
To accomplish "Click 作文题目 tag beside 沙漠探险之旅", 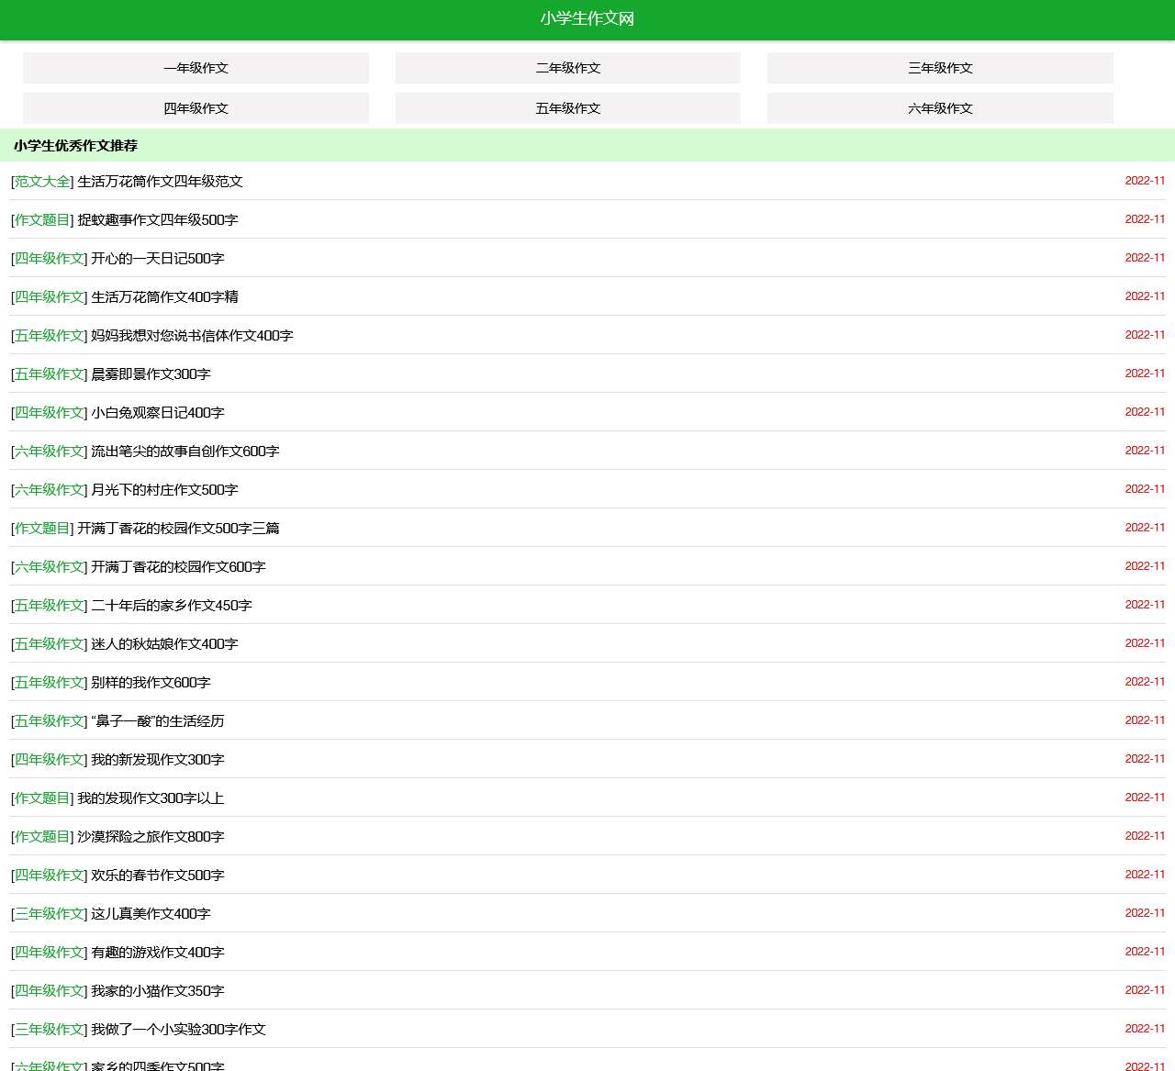I will click(x=42, y=837).
